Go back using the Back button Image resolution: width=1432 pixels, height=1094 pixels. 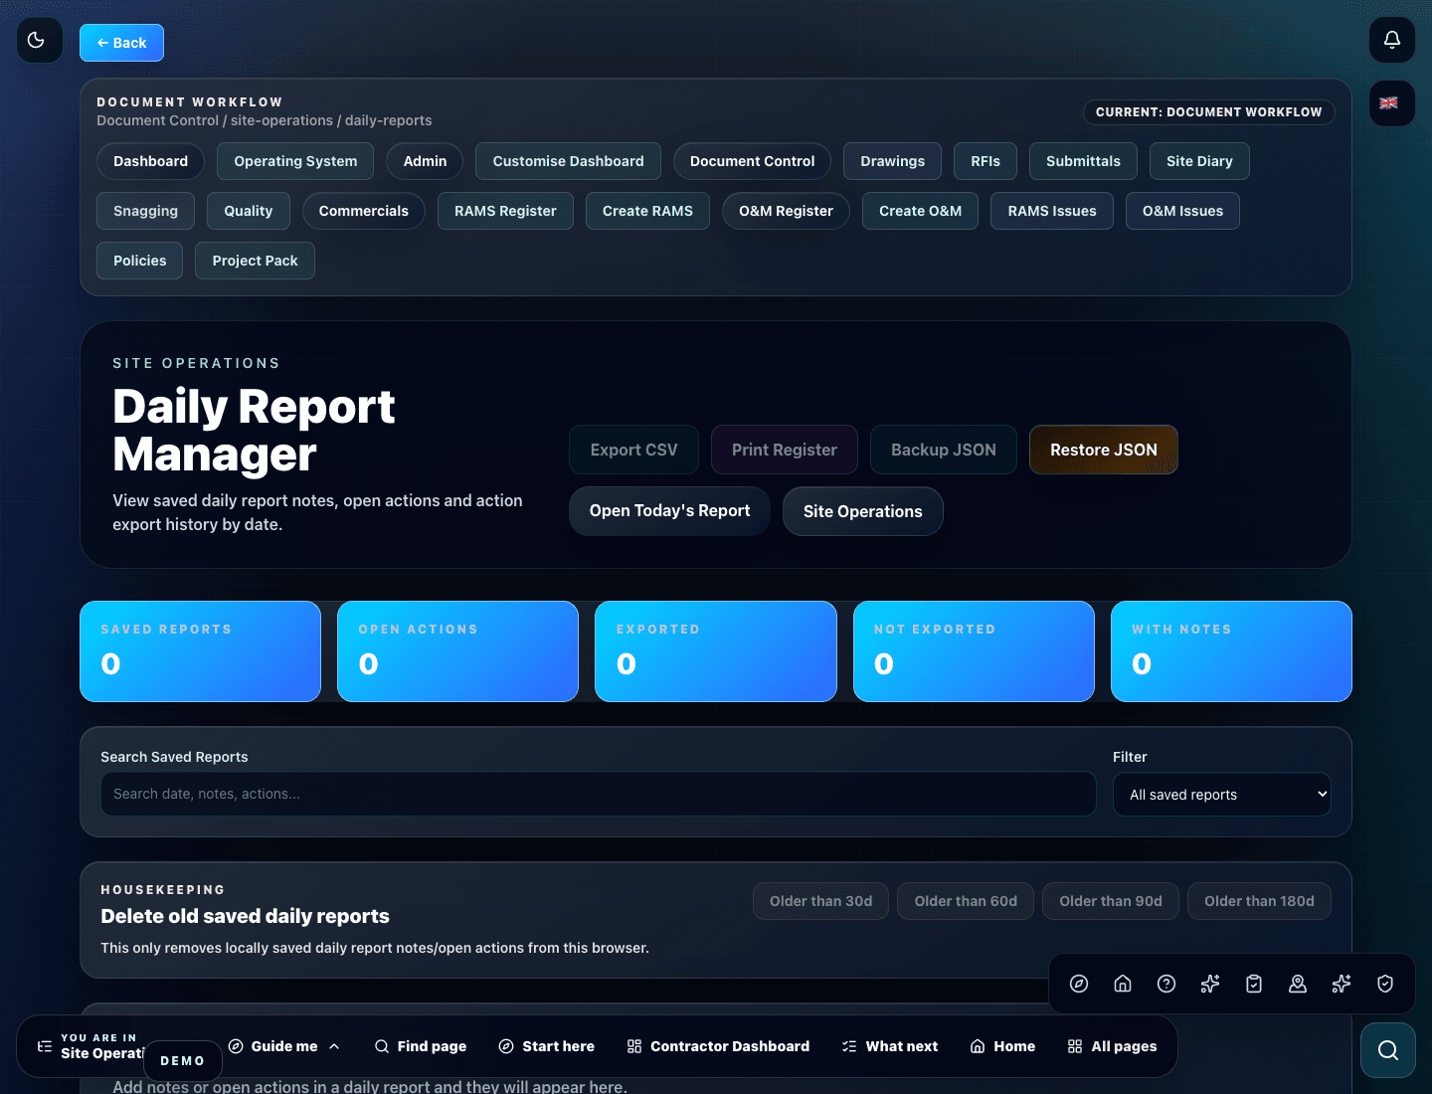click(x=121, y=43)
